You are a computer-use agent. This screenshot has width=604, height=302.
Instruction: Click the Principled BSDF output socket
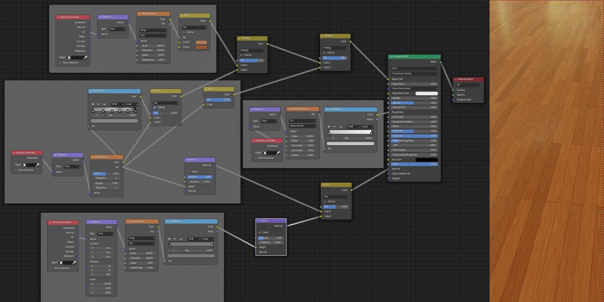441,62
